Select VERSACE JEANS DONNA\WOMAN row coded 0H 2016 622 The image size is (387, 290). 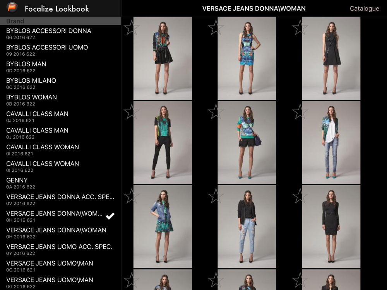click(x=60, y=233)
